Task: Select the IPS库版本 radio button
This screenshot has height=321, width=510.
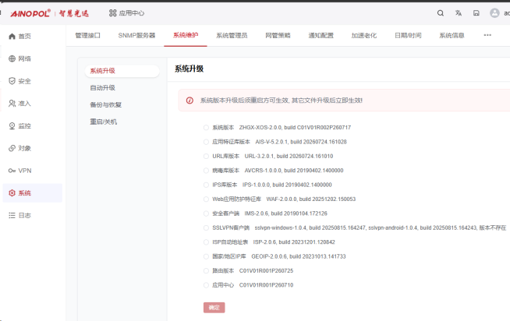Action: pyautogui.click(x=206, y=185)
